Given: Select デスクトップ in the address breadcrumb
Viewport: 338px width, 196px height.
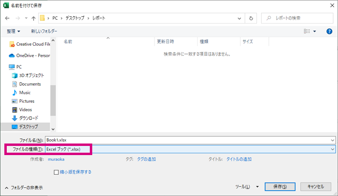Looking at the screenshot, I should click(75, 18).
